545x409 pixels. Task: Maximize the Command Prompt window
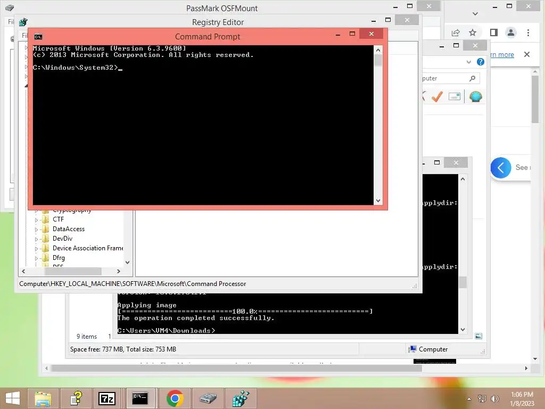coord(352,34)
